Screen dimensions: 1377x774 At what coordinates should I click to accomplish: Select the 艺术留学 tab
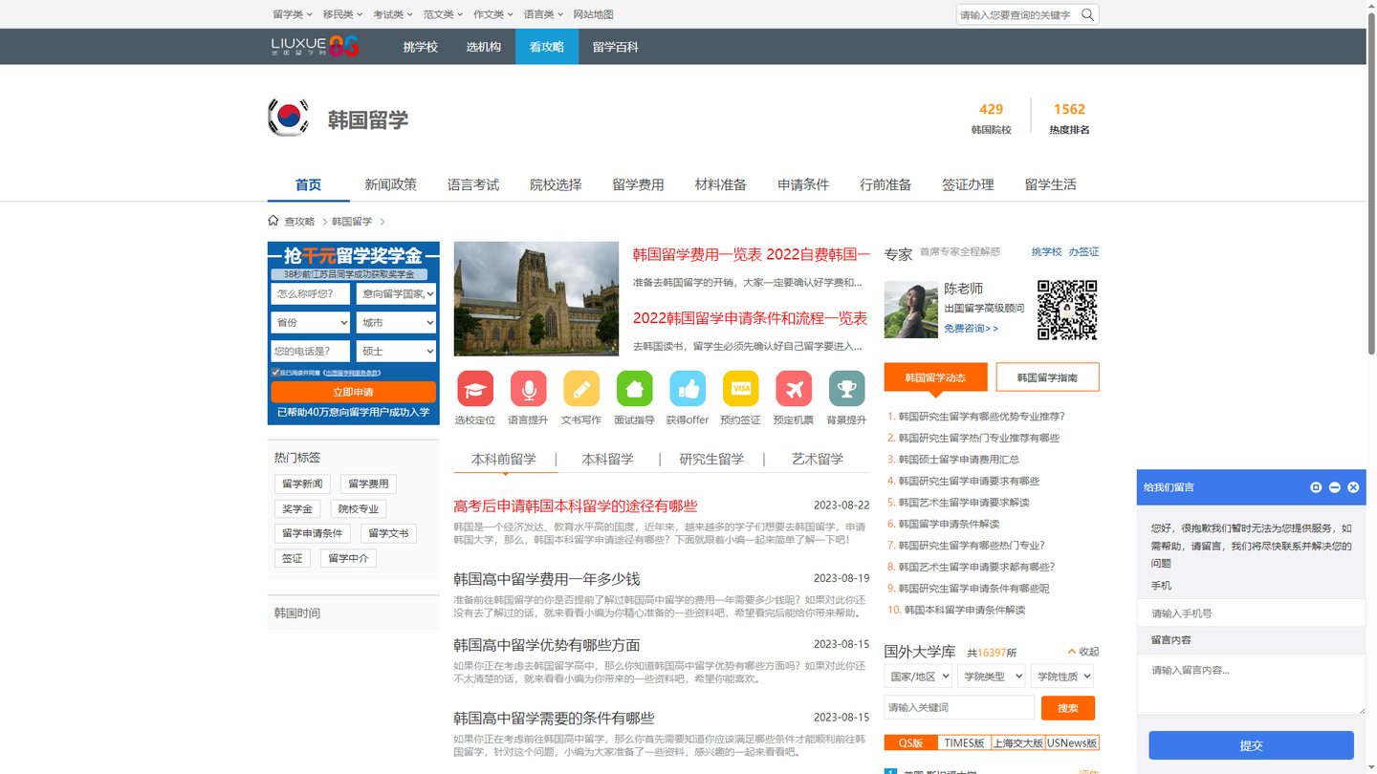(x=818, y=459)
